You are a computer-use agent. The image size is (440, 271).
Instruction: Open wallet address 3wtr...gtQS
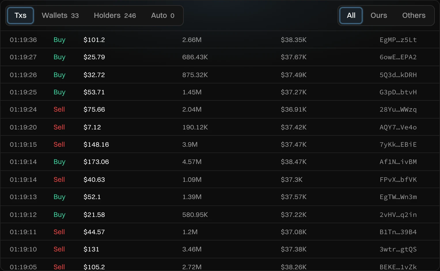pos(398,249)
